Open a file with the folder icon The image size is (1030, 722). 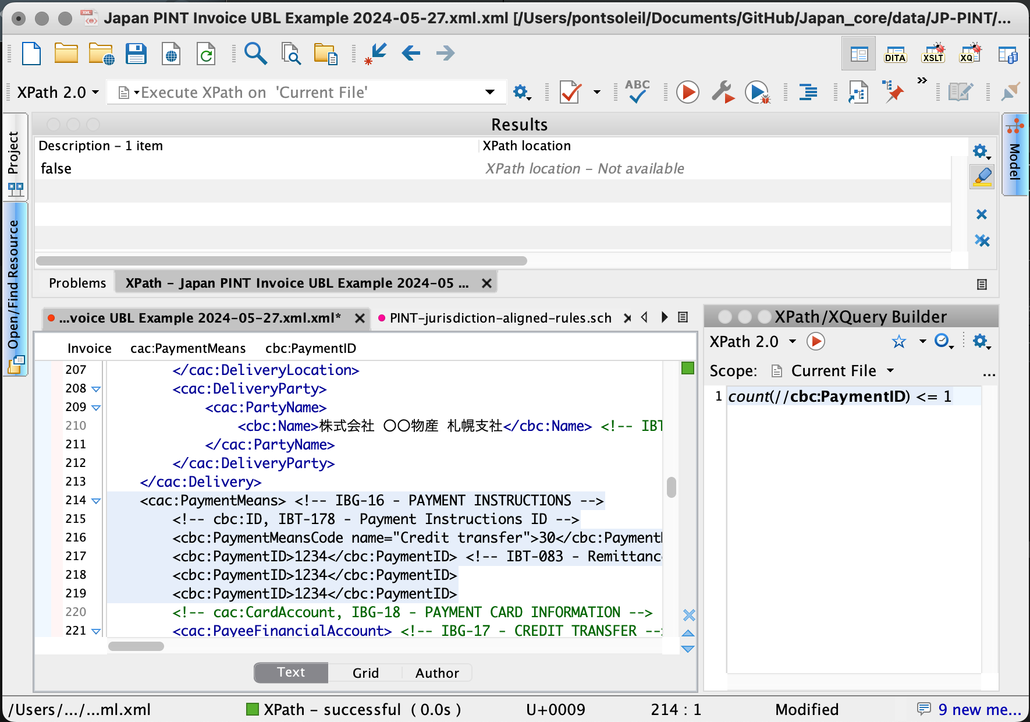[66, 54]
